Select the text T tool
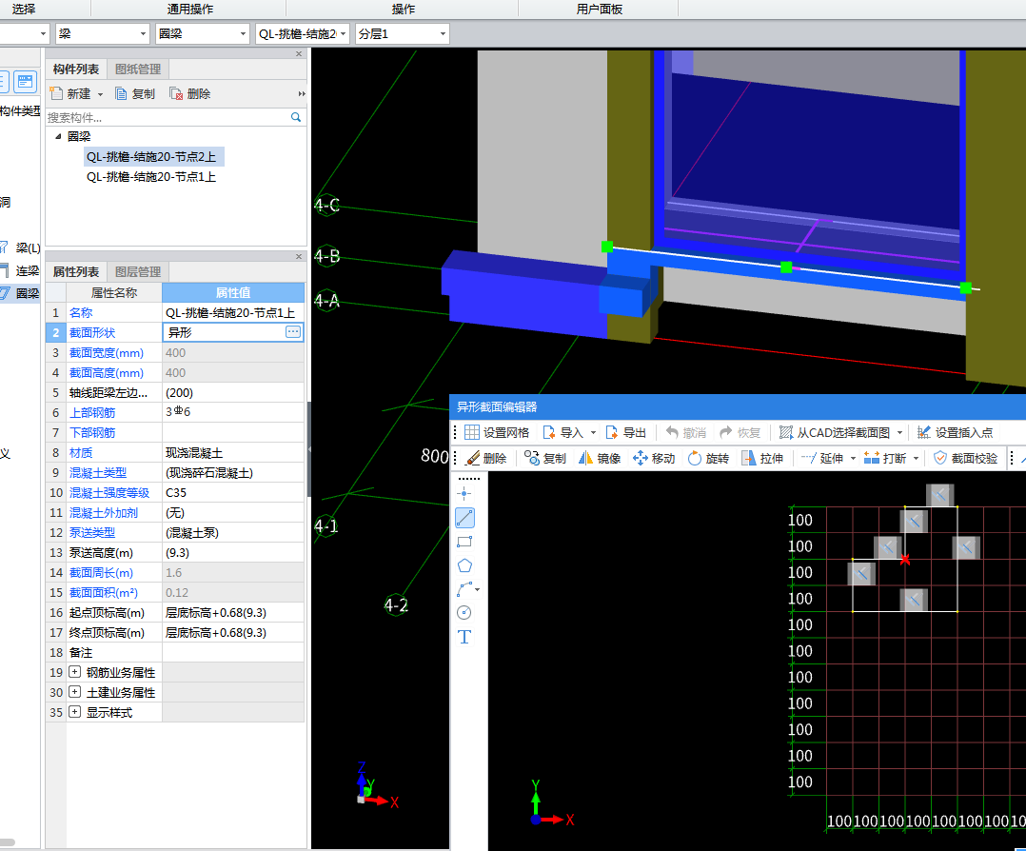 (x=464, y=636)
